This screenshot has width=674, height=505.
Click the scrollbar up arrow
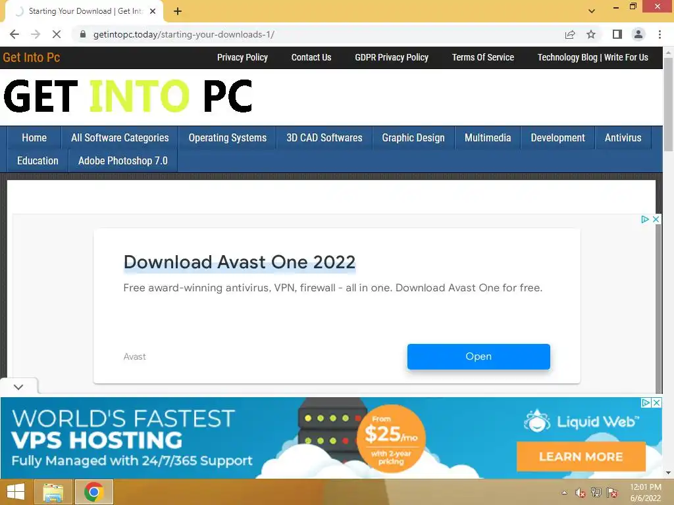click(668, 53)
